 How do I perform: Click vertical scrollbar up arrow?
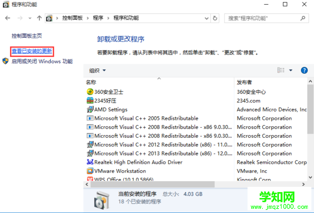click(310, 81)
